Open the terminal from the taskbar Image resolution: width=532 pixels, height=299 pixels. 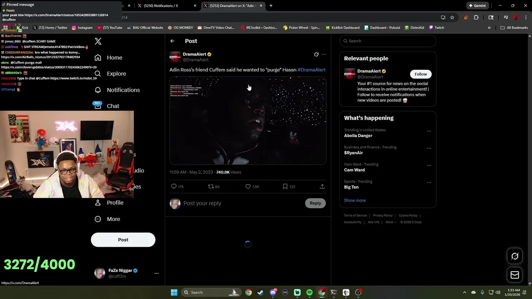pyautogui.click(x=333, y=292)
